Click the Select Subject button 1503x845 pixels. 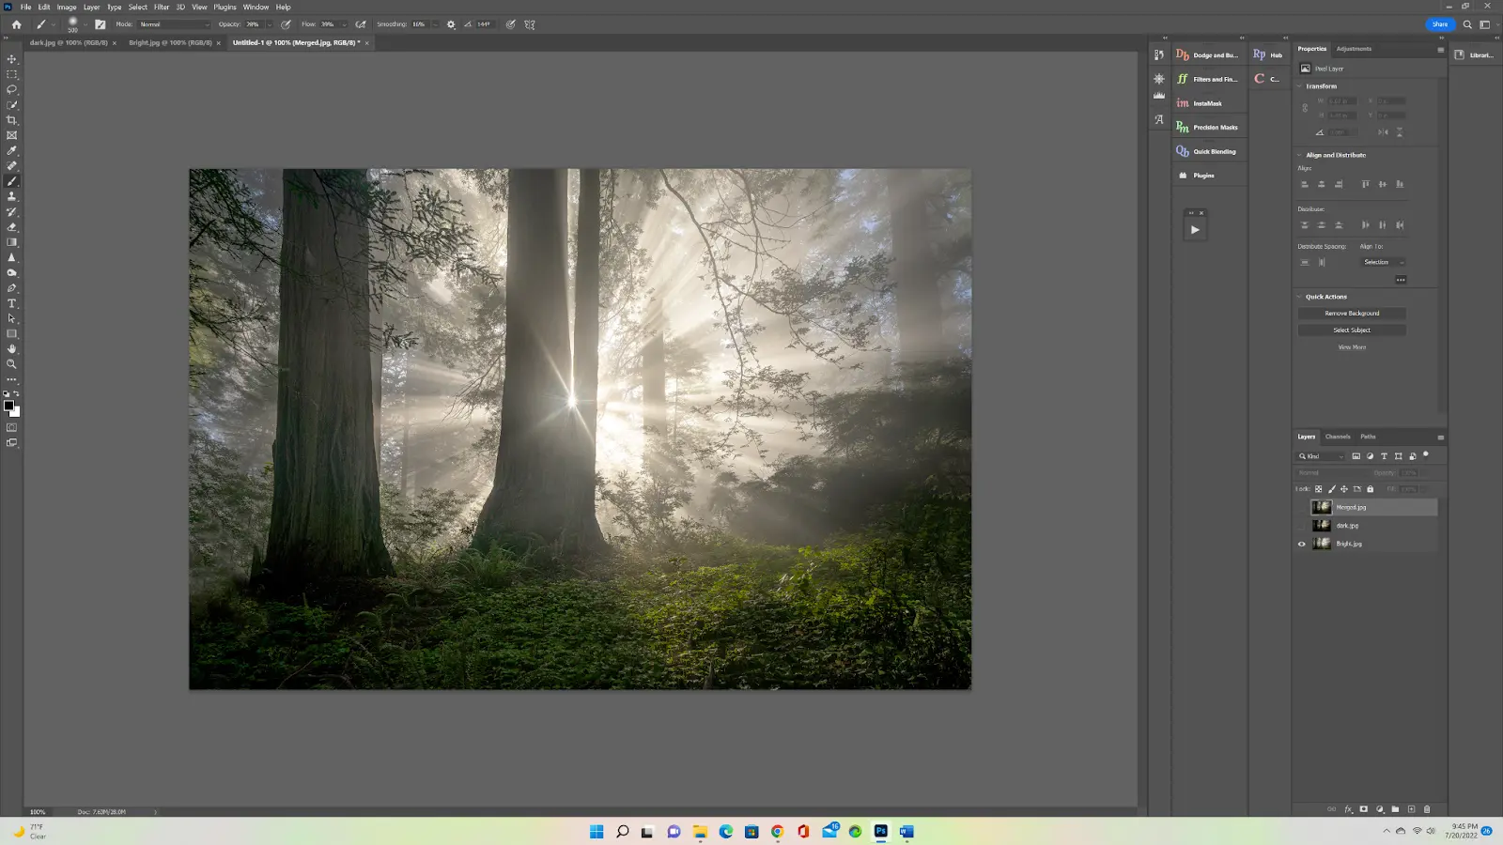[1351, 330]
